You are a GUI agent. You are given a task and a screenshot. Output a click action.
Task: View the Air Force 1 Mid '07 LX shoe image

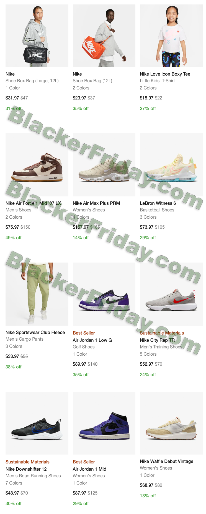coord(37,165)
